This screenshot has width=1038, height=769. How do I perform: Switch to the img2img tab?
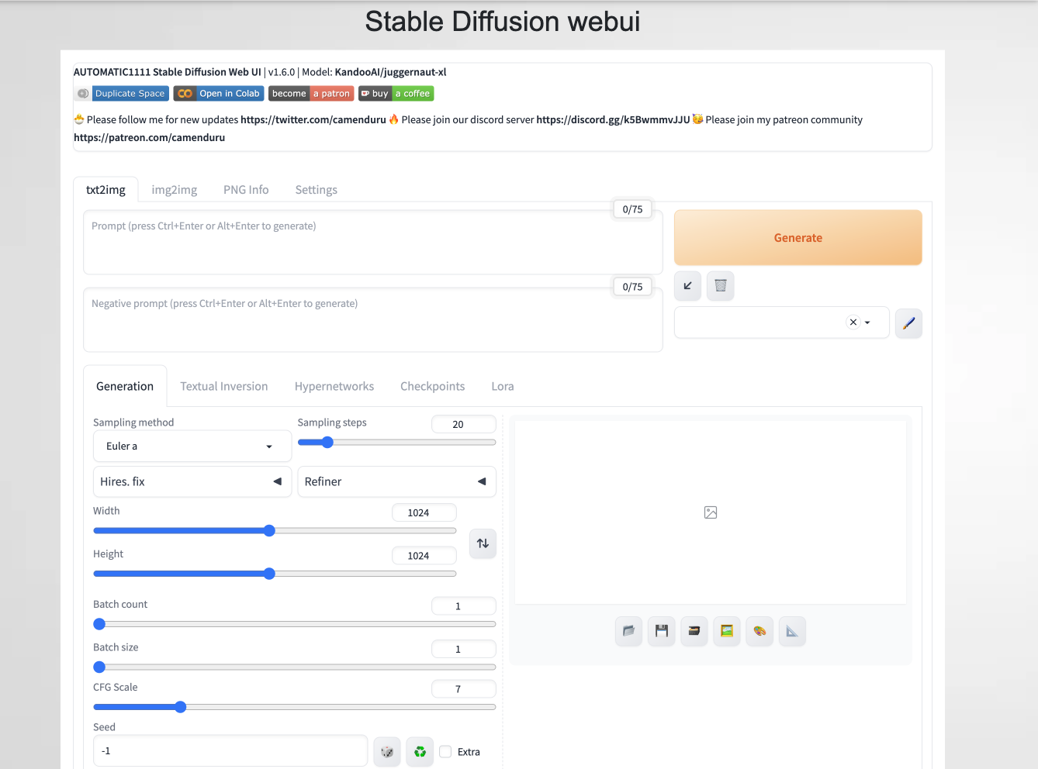coord(174,189)
